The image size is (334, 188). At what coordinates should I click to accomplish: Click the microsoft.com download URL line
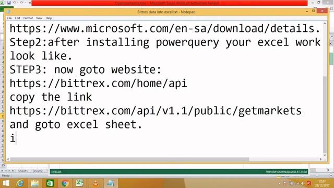165,29
